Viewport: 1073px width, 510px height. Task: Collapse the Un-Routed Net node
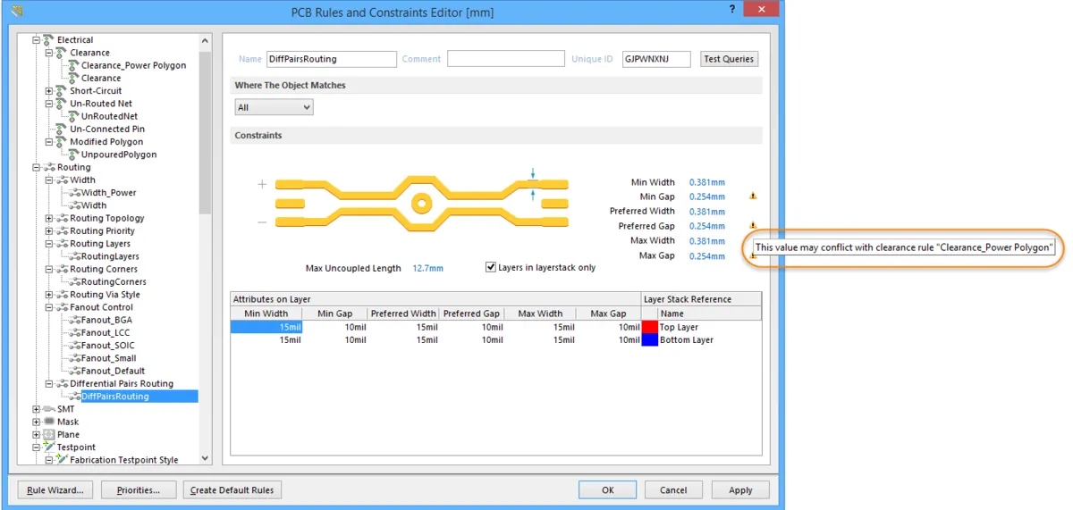coord(49,104)
